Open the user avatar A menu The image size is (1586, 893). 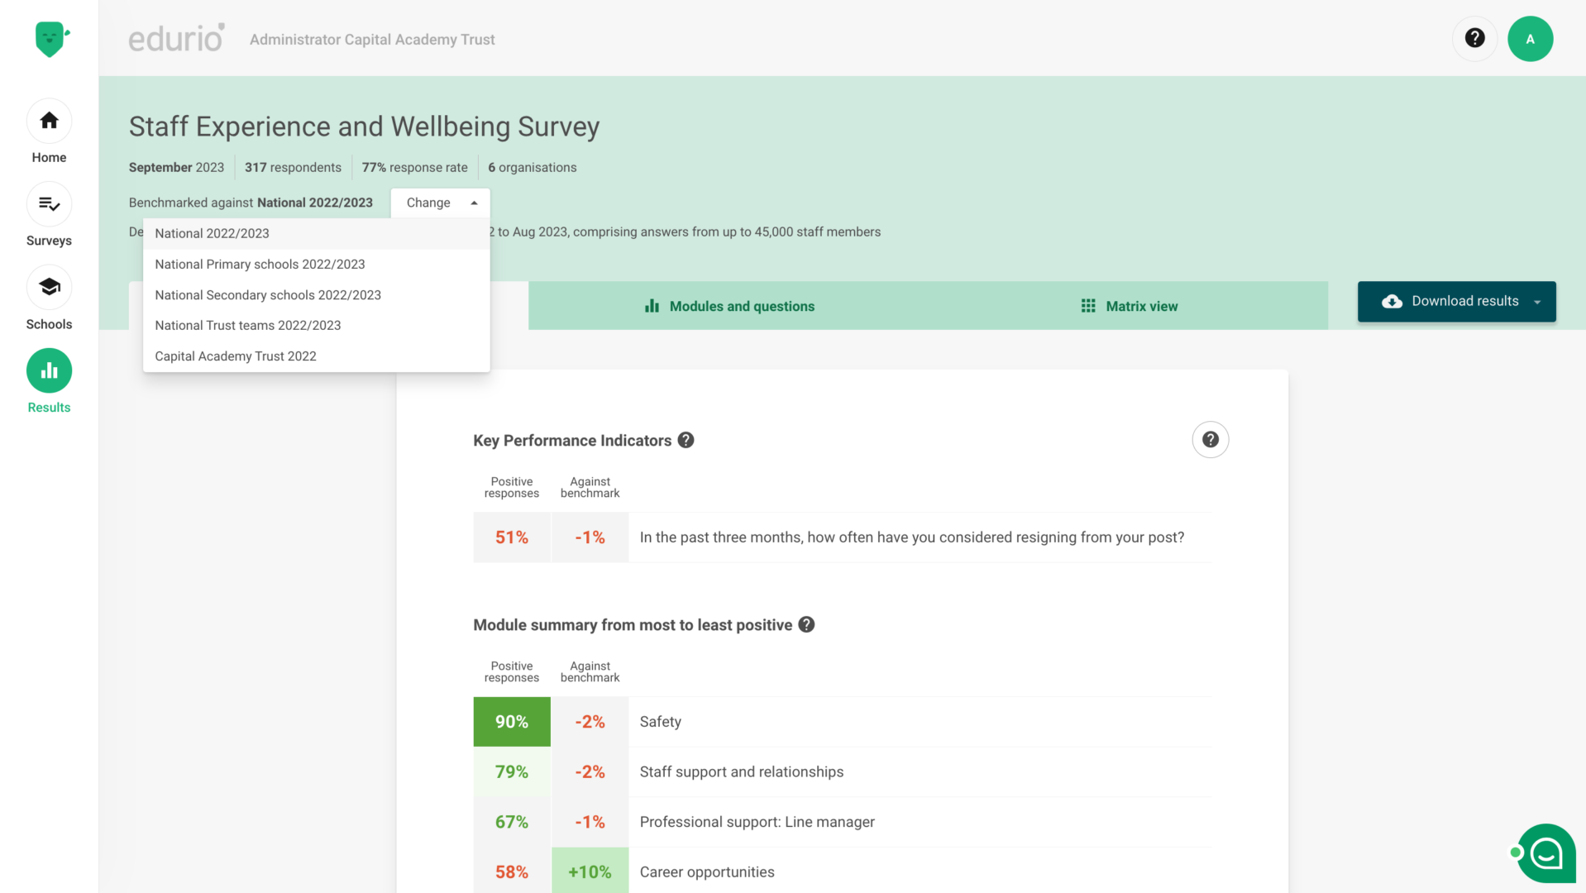click(1530, 39)
